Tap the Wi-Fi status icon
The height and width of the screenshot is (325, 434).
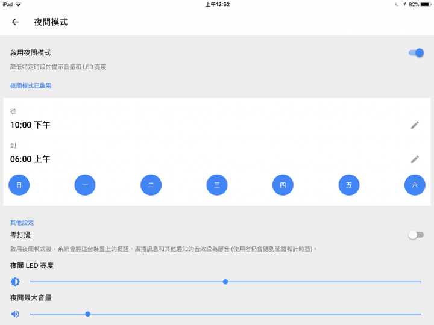pos(19,4)
